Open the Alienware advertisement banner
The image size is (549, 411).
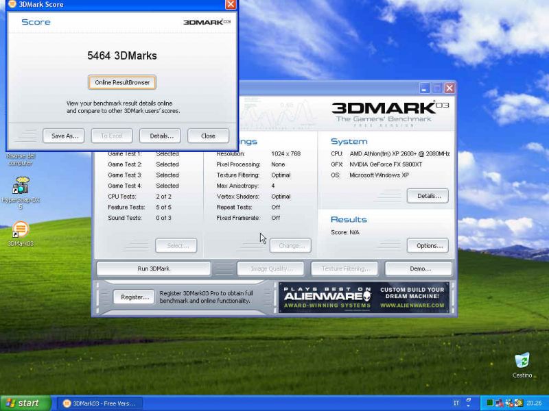click(364, 297)
